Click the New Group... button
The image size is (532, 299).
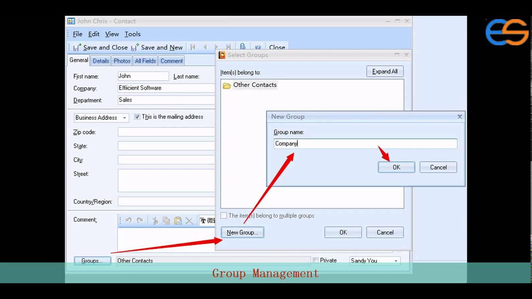[242, 233]
